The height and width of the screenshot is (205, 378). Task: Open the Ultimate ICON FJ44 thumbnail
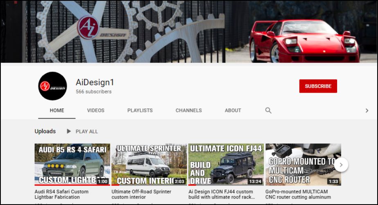click(x=226, y=164)
